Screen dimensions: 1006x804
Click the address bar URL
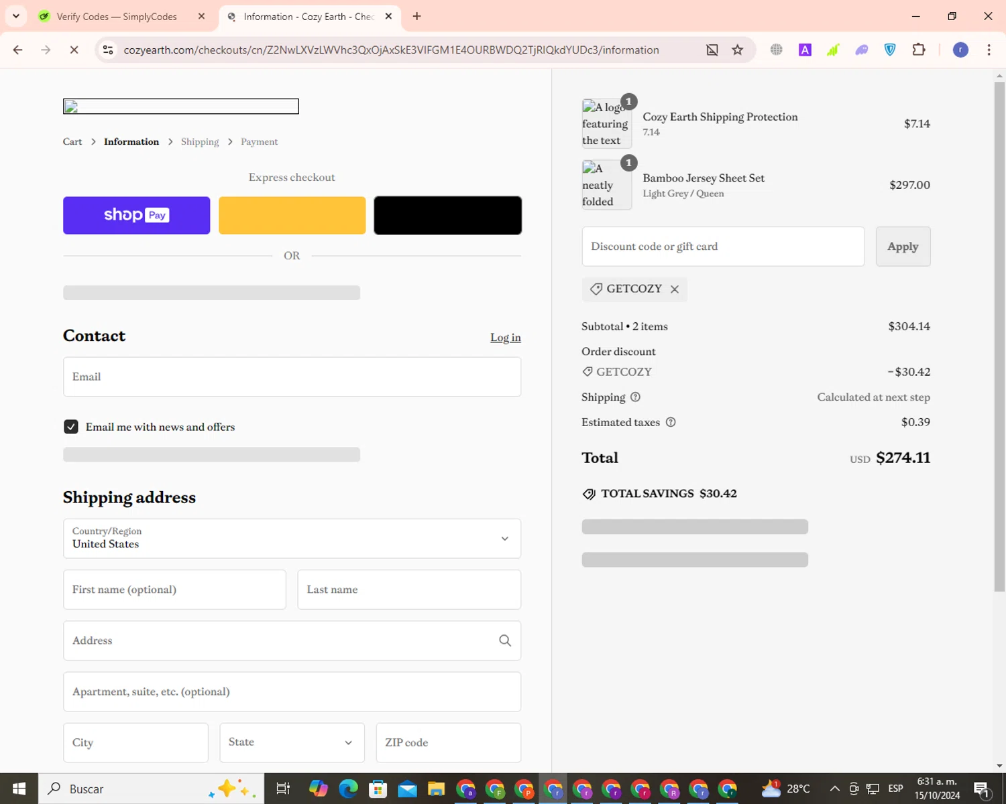click(392, 50)
